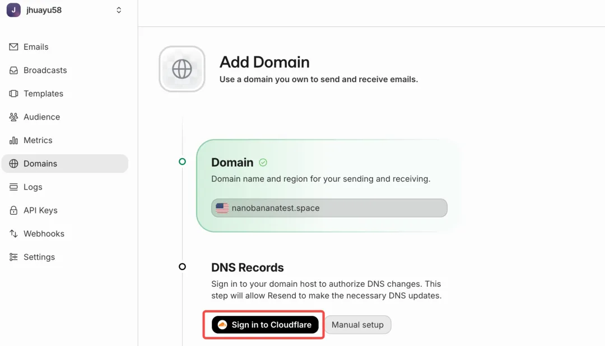The height and width of the screenshot is (346, 605).
Task: Click the Logs icon in sidebar
Action: coord(13,187)
